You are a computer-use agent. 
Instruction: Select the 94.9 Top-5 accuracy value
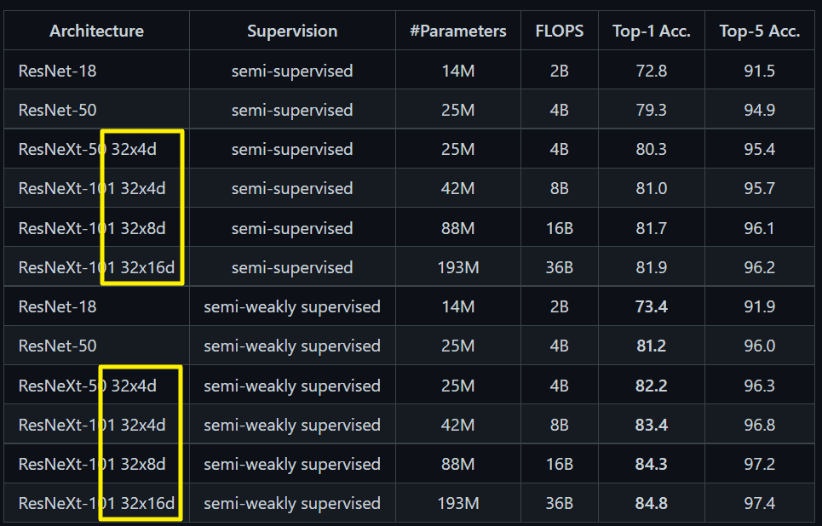pyautogui.click(x=759, y=110)
